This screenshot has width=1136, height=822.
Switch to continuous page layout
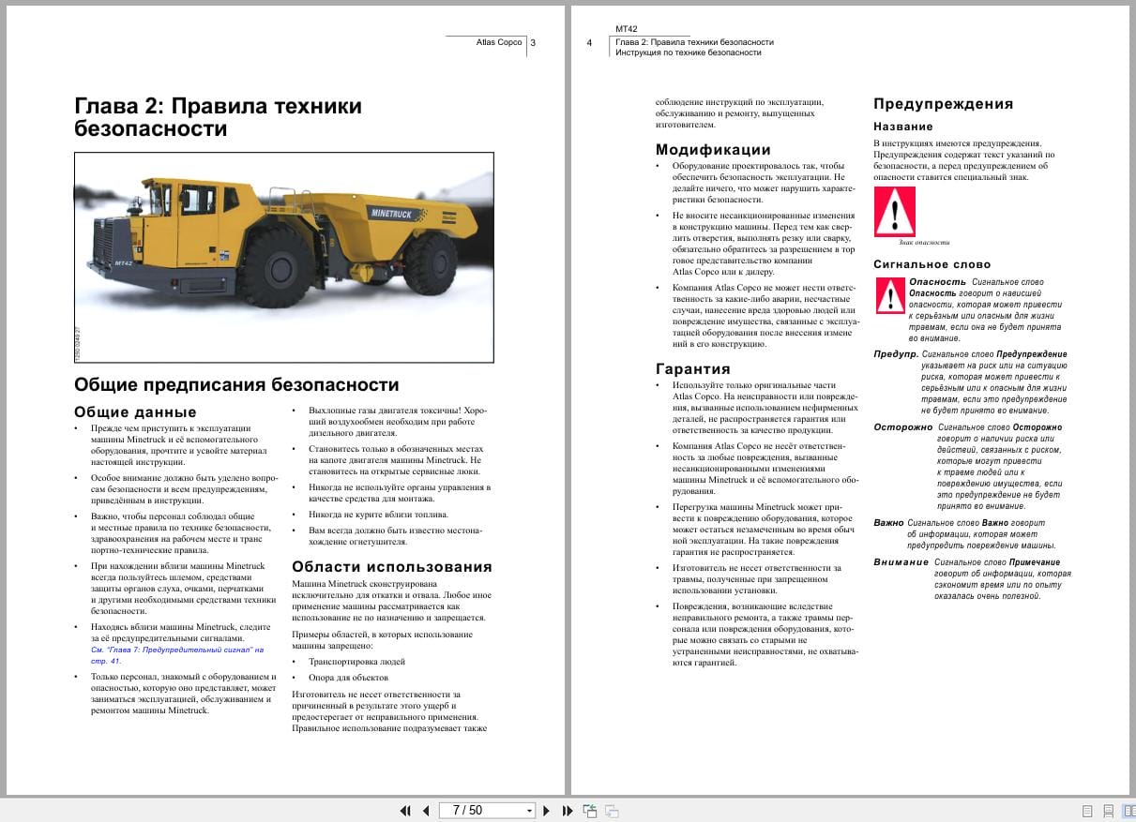point(1108,811)
